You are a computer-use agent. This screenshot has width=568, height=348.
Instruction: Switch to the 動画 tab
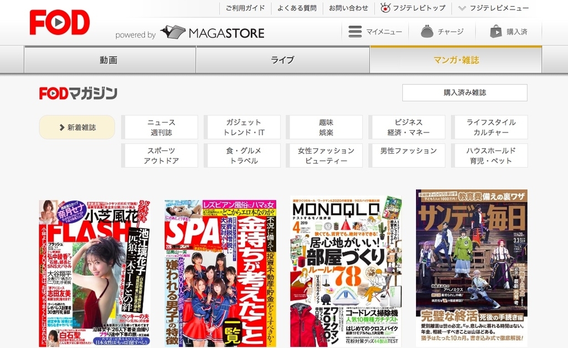(x=110, y=60)
